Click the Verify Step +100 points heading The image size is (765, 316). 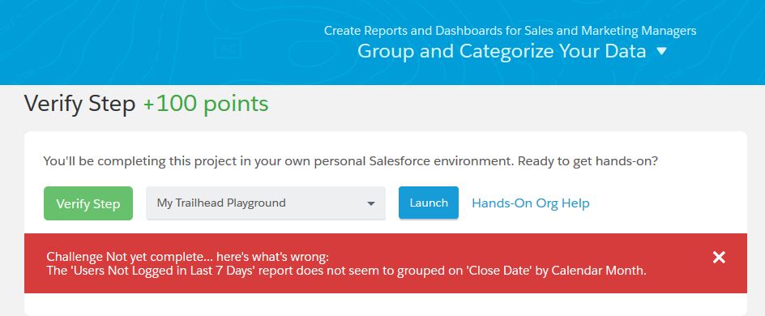pos(146,104)
